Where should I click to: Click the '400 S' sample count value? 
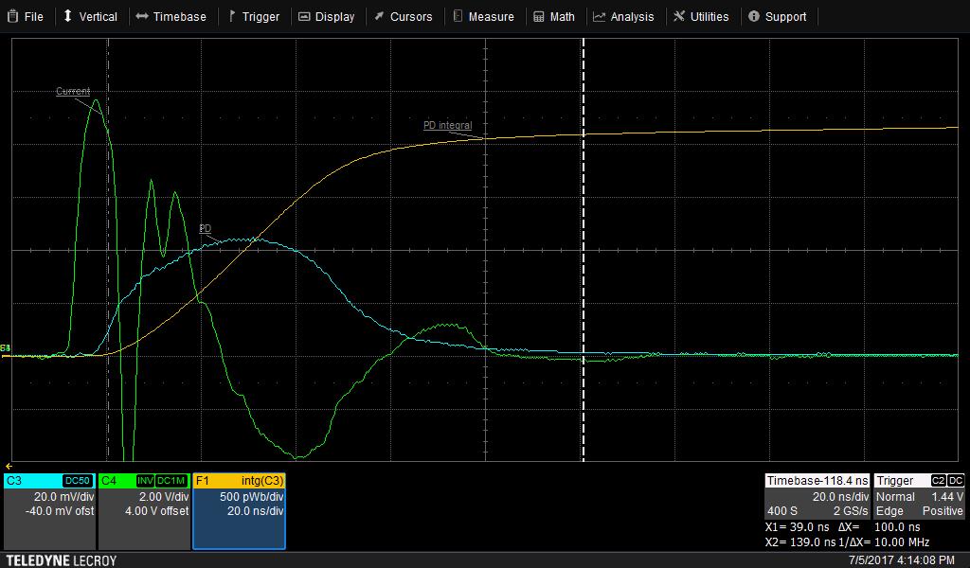[781, 511]
